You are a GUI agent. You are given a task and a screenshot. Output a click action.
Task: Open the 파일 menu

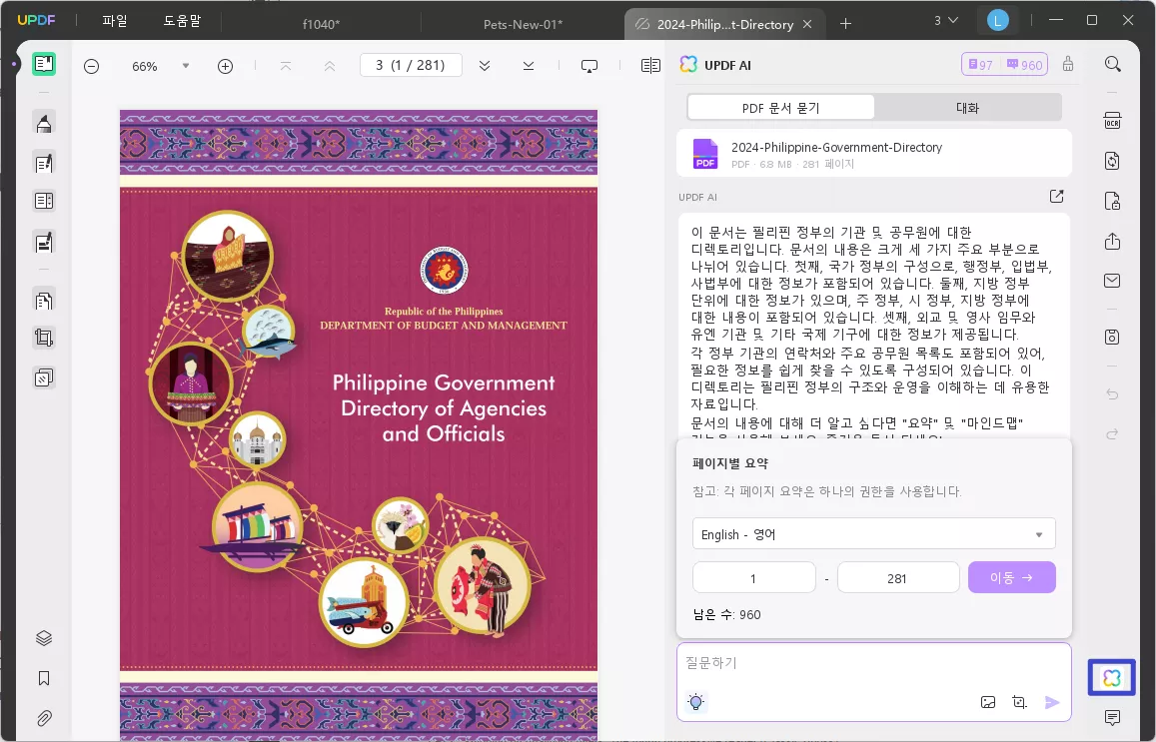point(114,21)
